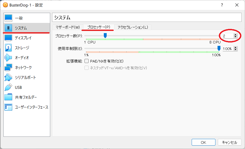This screenshot has width=245, height=149.
Task: Select 一般 category label
Action: point(19,18)
